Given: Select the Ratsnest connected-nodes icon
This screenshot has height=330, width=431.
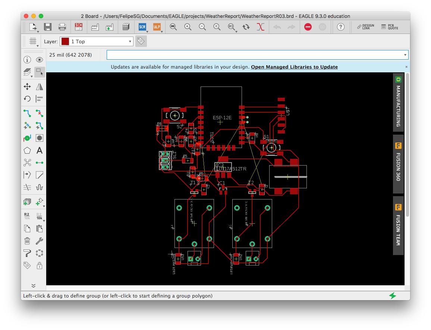Looking at the screenshot, I should (x=27, y=163).
